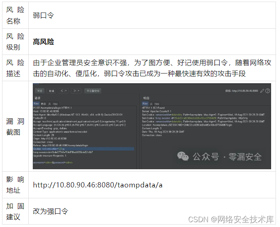The image size is (280, 227).
Task: Select the request panel 头 tab
Action: click(49, 104)
